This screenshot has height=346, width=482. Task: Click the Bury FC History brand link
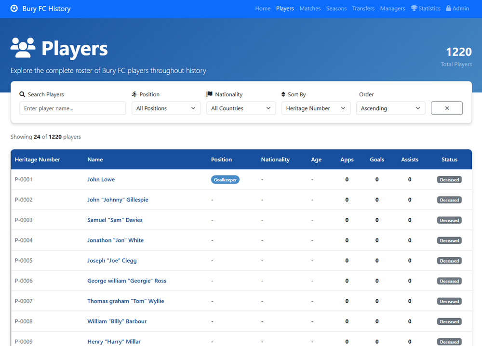pyautogui.click(x=40, y=9)
